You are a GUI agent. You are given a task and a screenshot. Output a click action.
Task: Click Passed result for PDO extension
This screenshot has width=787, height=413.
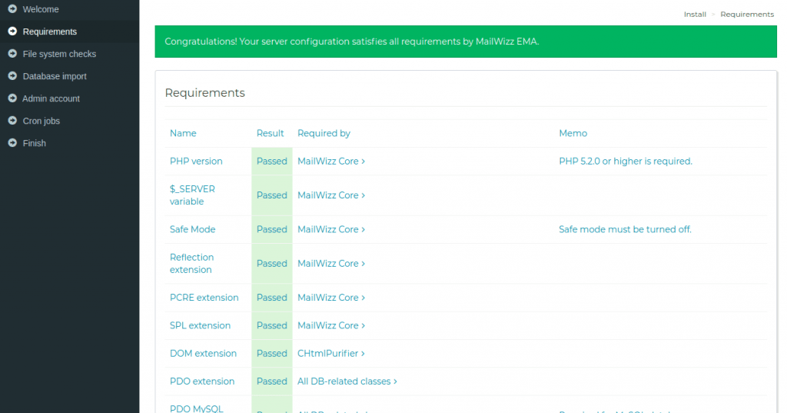tap(271, 381)
